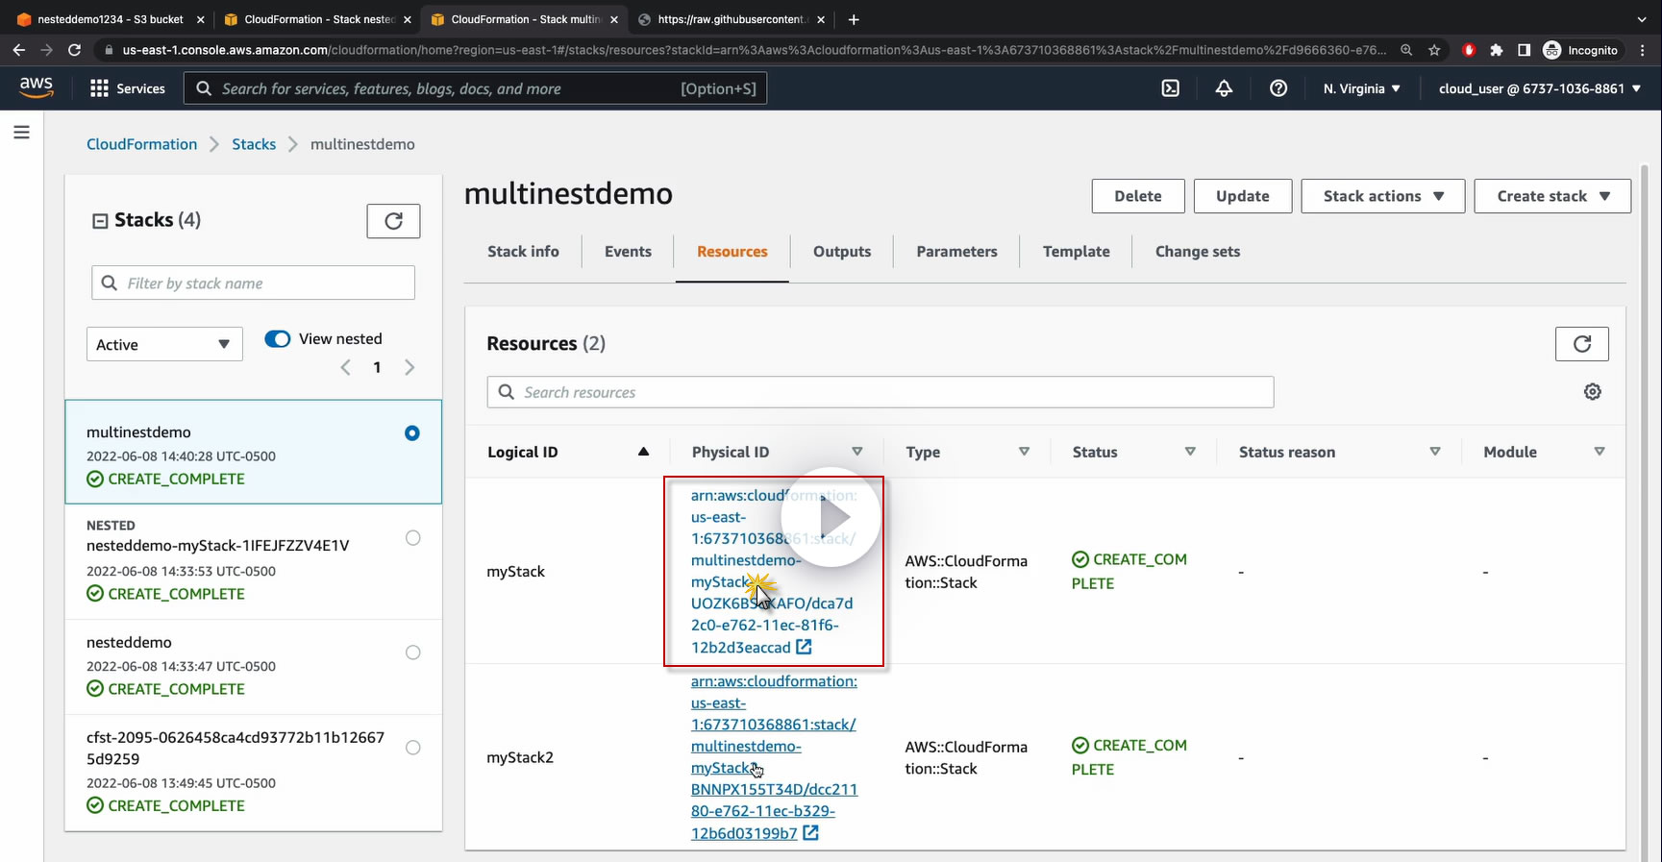
Task: Switch to the Change sets tab
Action: [1198, 252]
